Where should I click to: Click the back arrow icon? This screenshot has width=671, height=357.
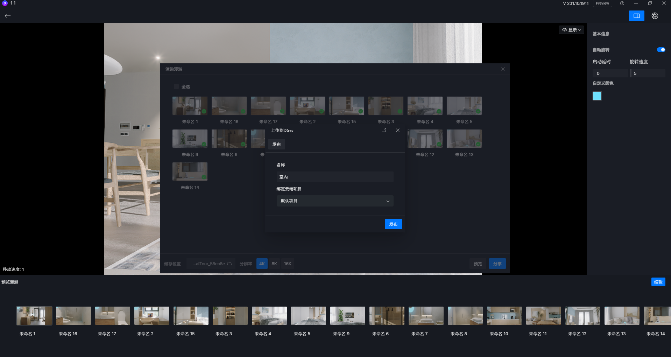coord(8,16)
